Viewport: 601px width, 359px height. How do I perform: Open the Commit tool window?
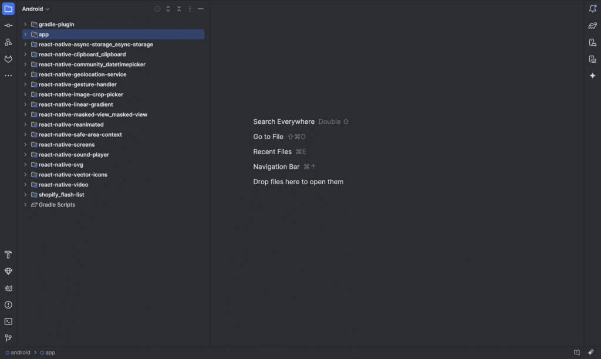(x=8, y=26)
